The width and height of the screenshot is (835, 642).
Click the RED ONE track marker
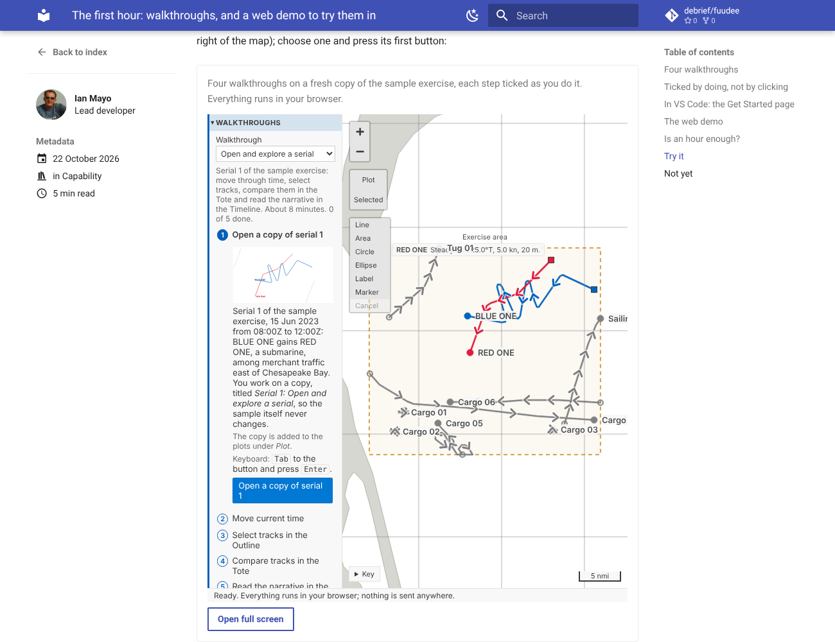point(470,352)
